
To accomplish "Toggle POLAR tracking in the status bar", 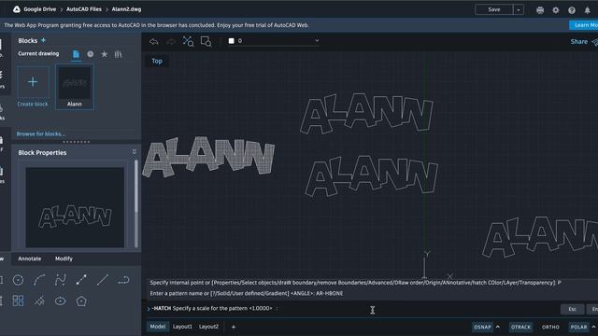I will pos(578,327).
